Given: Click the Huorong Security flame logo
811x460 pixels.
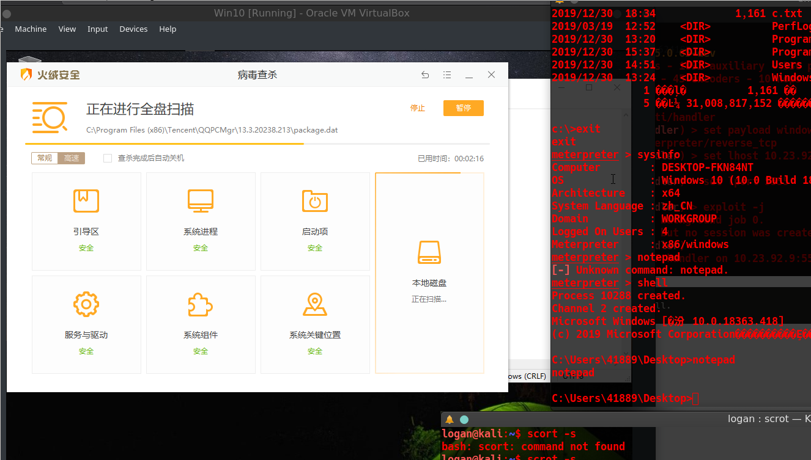Looking at the screenshot, I should 26,75.
